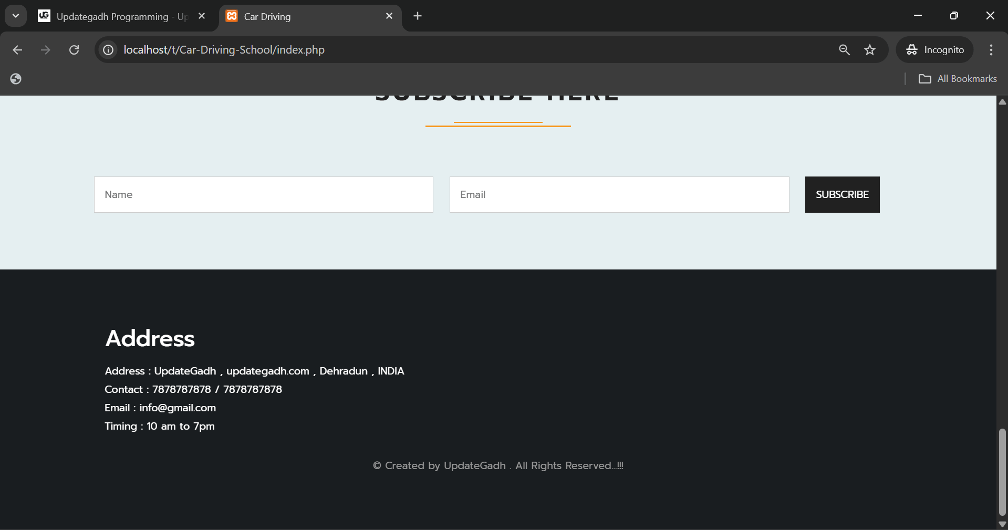Image resolution: width=1008 pixels, height=530 pixels.
Task: Open the three-dot browser menu
Action: point(991,50)
